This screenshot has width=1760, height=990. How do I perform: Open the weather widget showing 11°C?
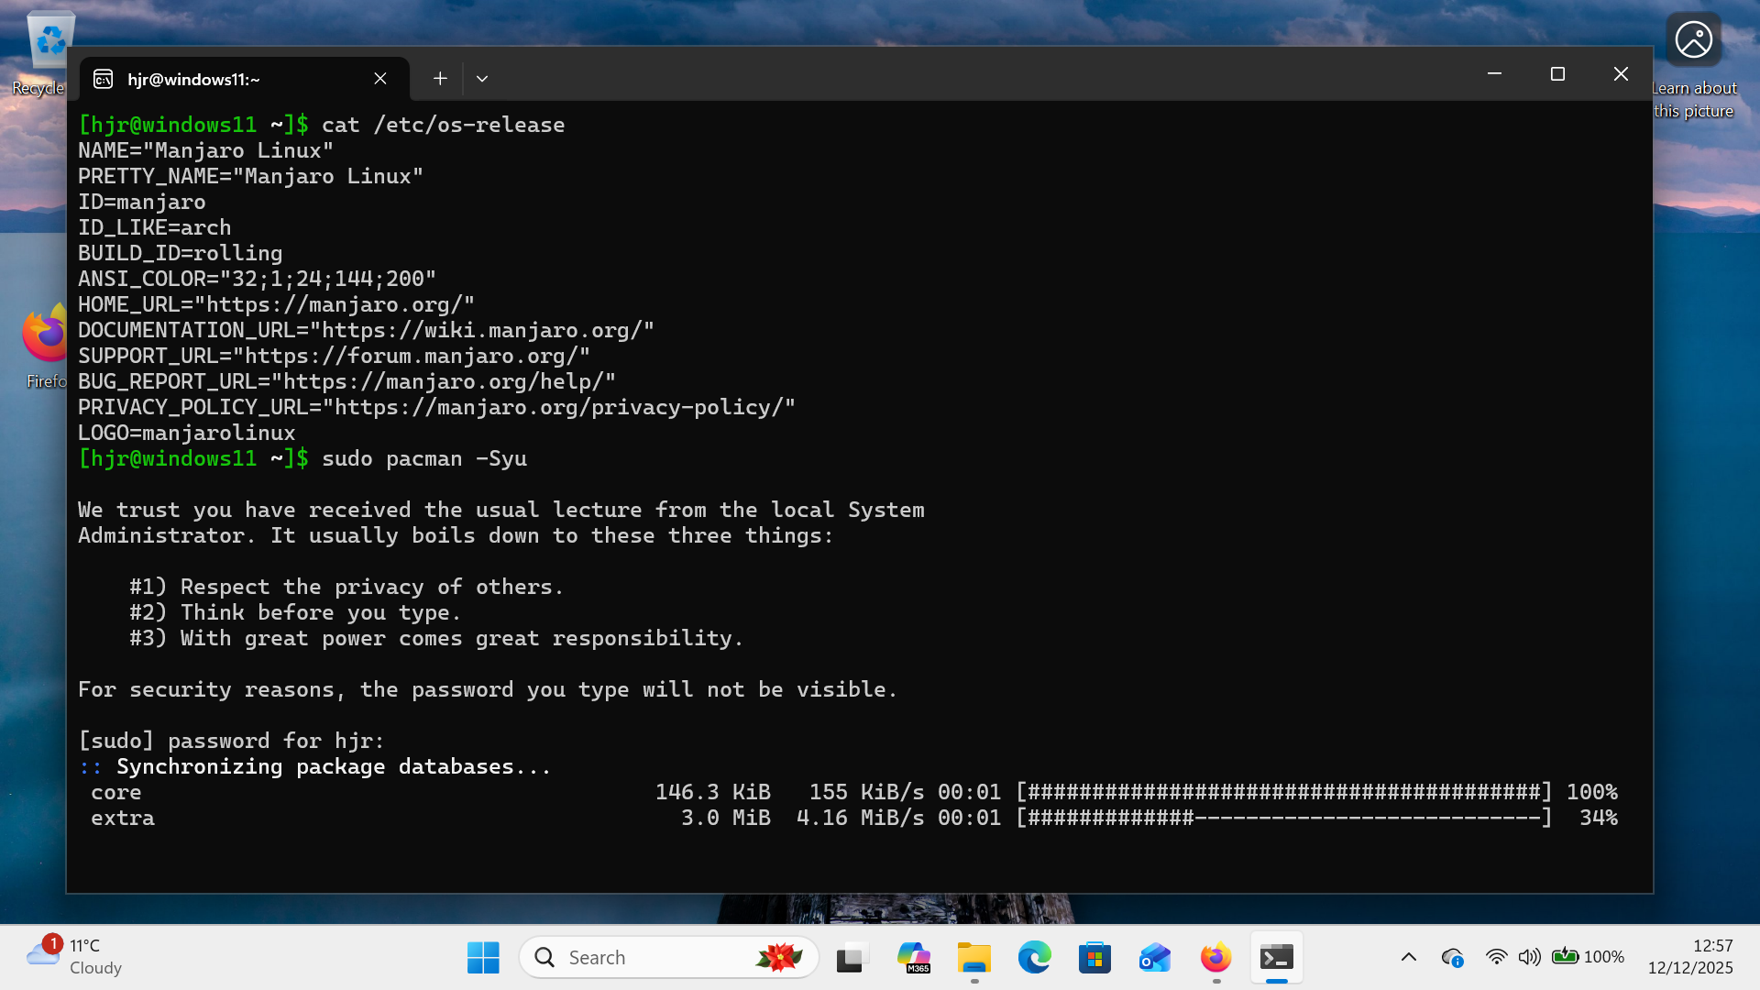click(73, 957)
